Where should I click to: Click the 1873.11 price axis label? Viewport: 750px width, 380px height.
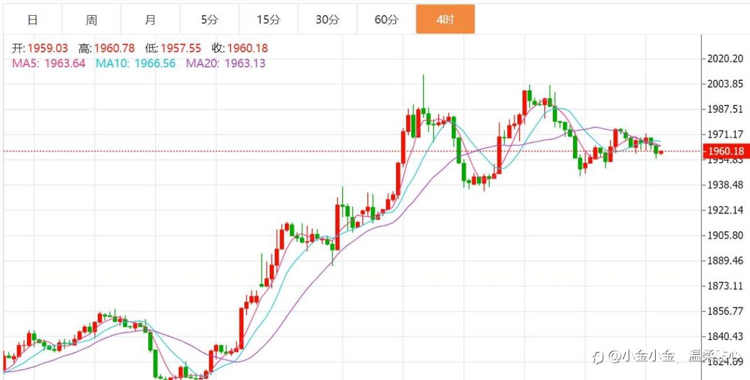click(727, 286)
